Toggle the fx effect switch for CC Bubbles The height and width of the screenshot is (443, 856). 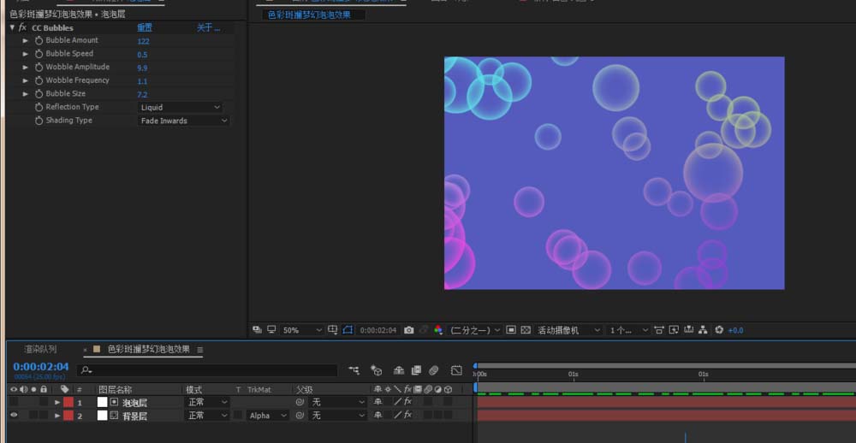click(x=22, y=28)
